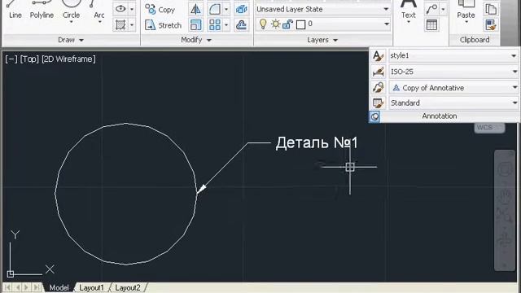This screenshot has width=521, height=293.
Task: Expand the Draw panel
Action: point(71,40)
